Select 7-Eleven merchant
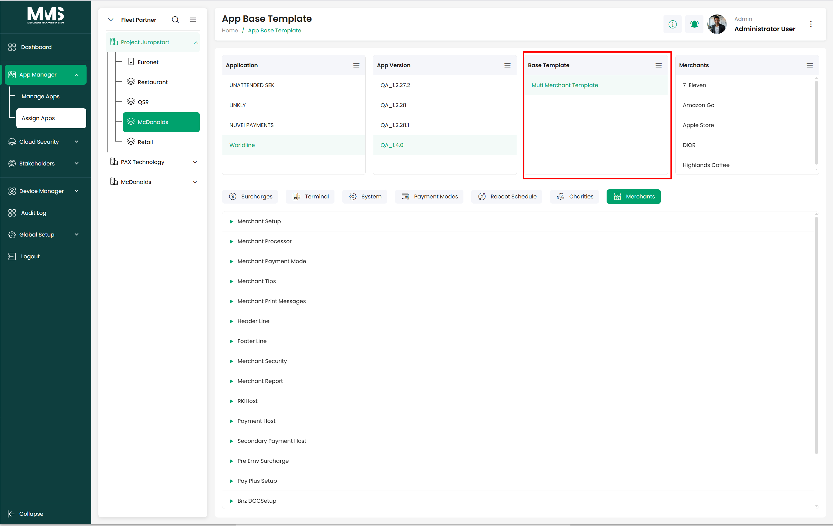The image size is (833, 526). click(x=746, y=85)
